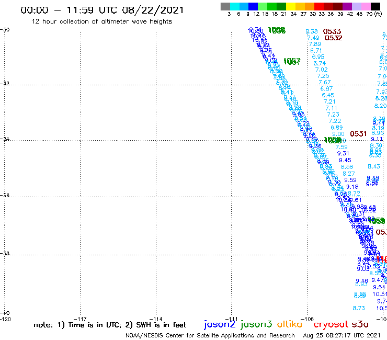Select the longitude axis label -108
387x340 pixels.
[x=307, y=319]
